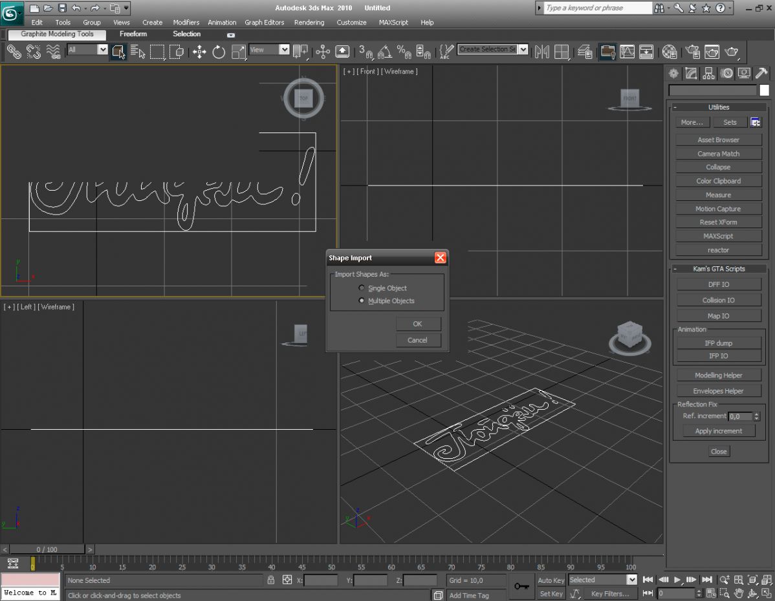Confirm Shape Import with OK

click(418, 324)
